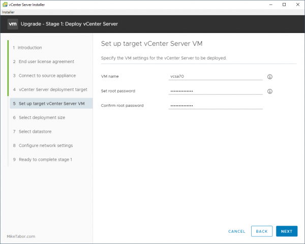This screenshot has height=244, width=305.
Task: Click the NEXT button
Action: [x=287, y=231]
